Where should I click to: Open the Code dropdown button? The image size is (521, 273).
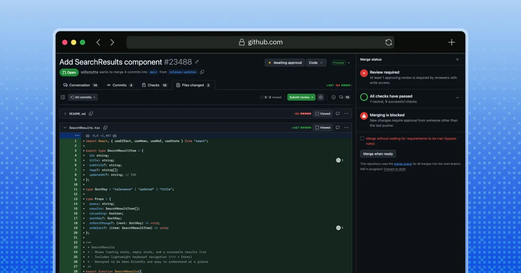tap(316, 63)
